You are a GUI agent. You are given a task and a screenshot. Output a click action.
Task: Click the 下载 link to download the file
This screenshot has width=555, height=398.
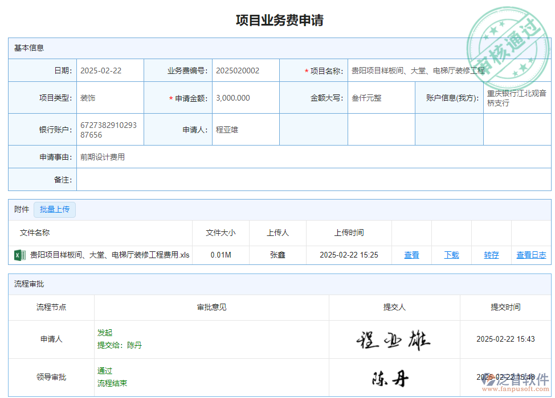coord(451,255)
